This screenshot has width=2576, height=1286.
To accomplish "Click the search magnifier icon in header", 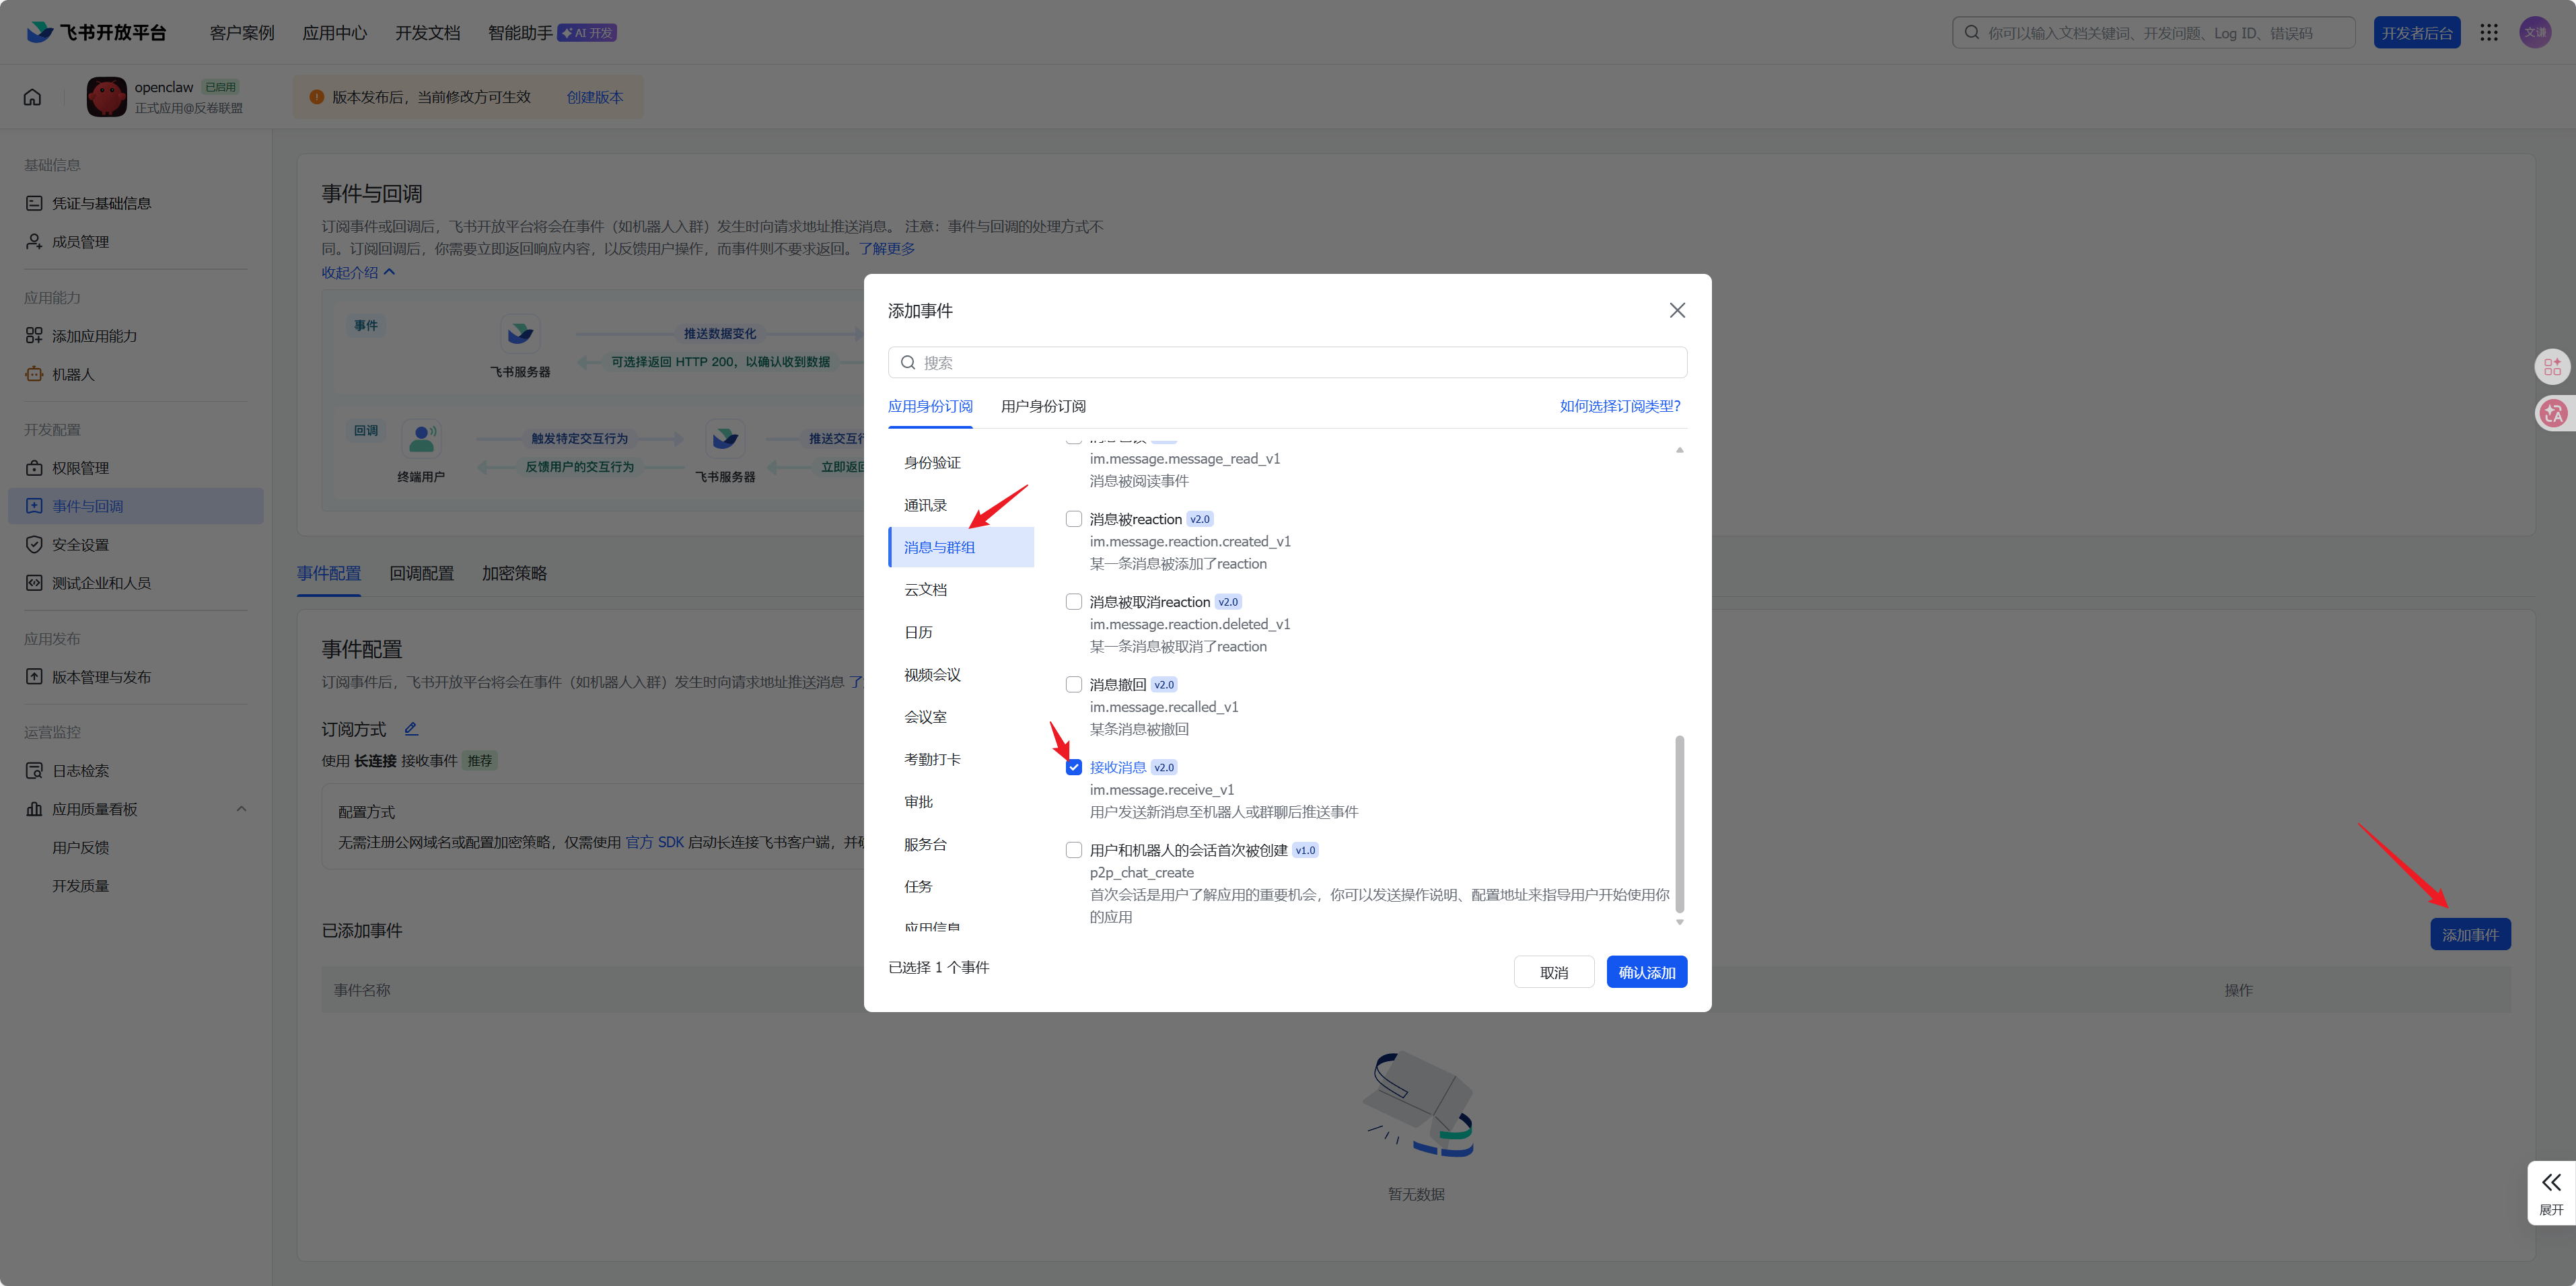I will point(1971,33).
